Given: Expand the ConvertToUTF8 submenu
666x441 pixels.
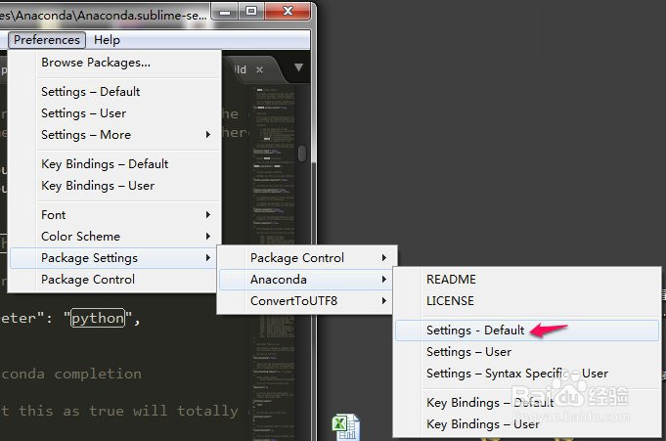Looking at the screenshot, I should point(307,301).
